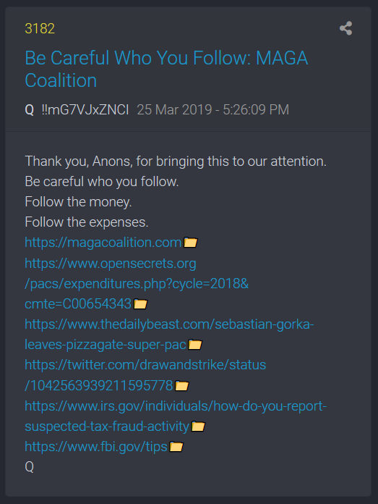Click the 'Follow the money.' text line
The image size is (378, 504).
78,202
